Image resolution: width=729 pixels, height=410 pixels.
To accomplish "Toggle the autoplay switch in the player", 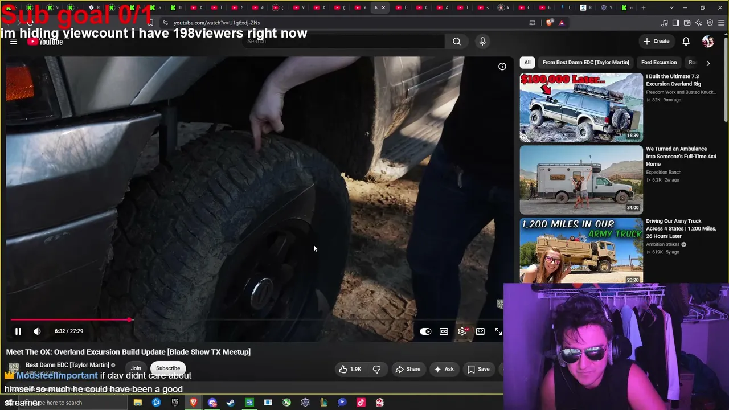I will pyautogui.click(x=425, y=331).
